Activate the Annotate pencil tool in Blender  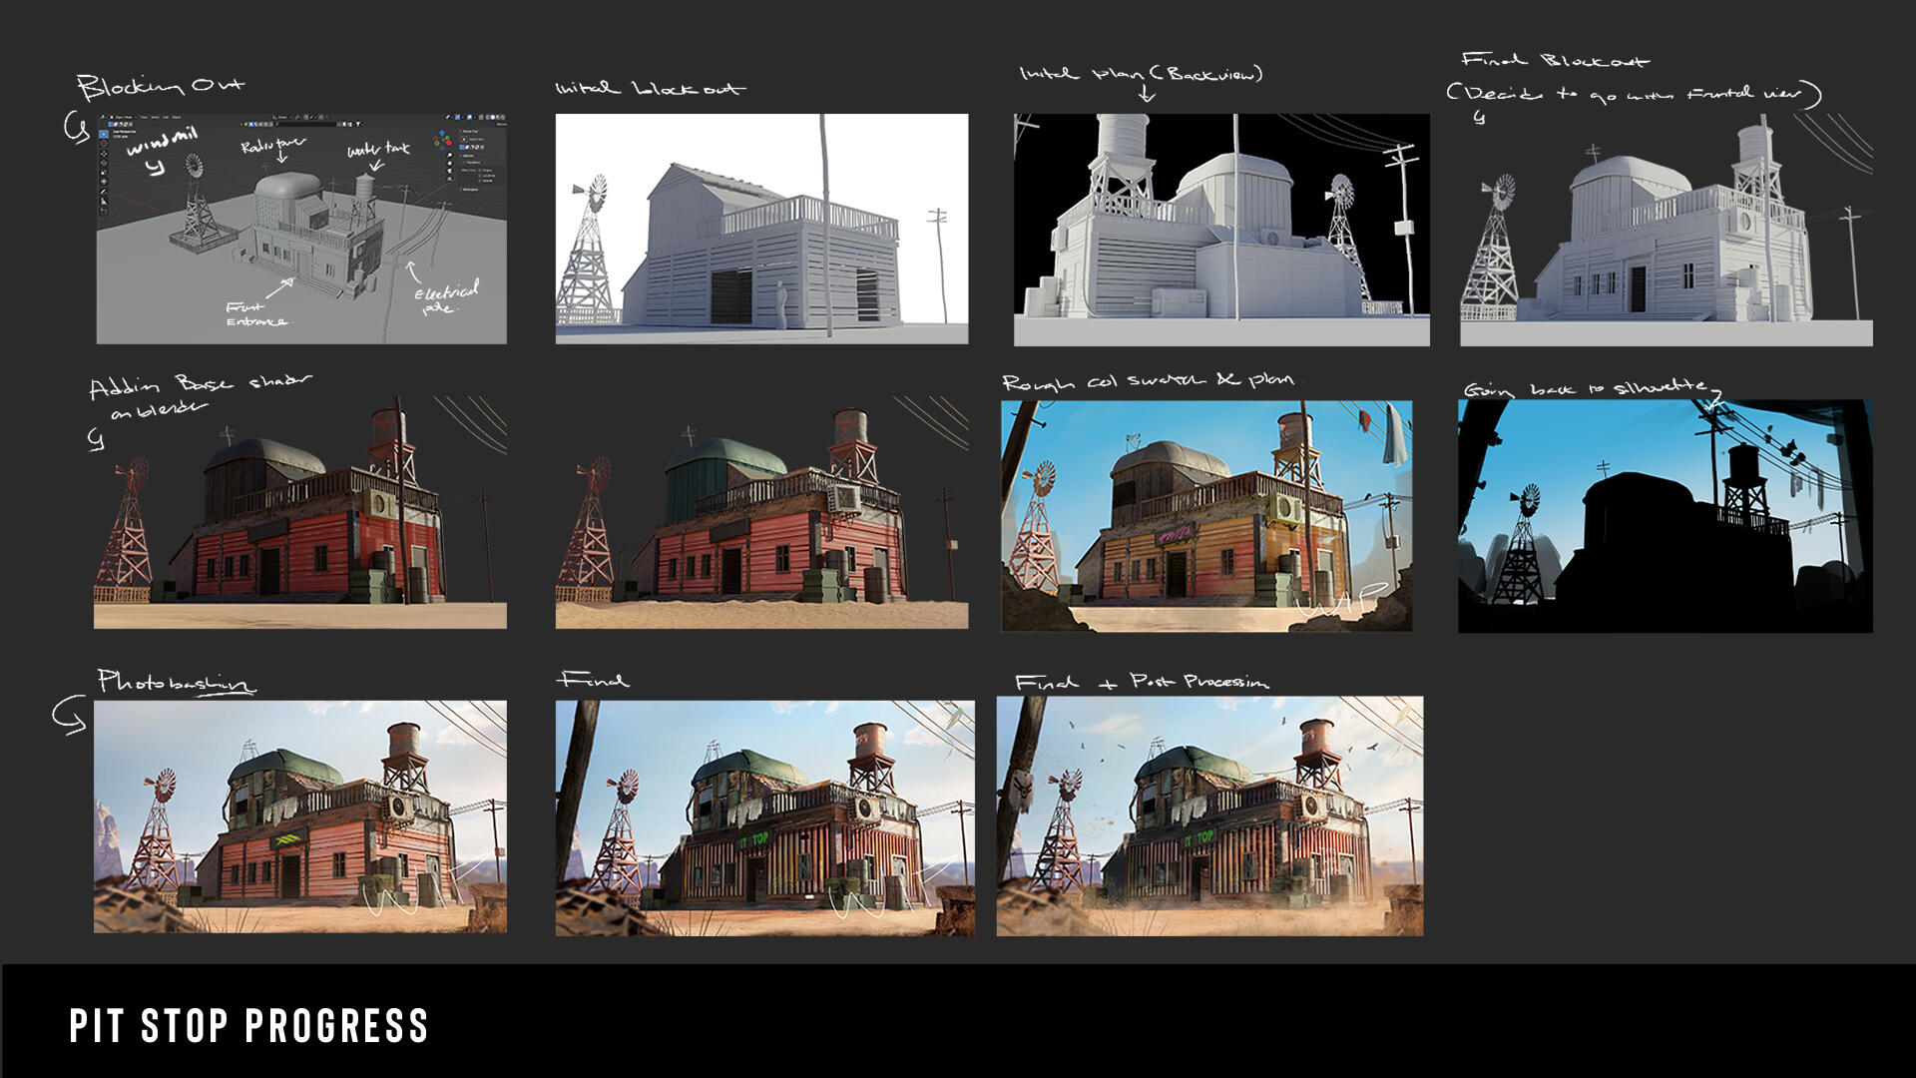tap(104, 192)
